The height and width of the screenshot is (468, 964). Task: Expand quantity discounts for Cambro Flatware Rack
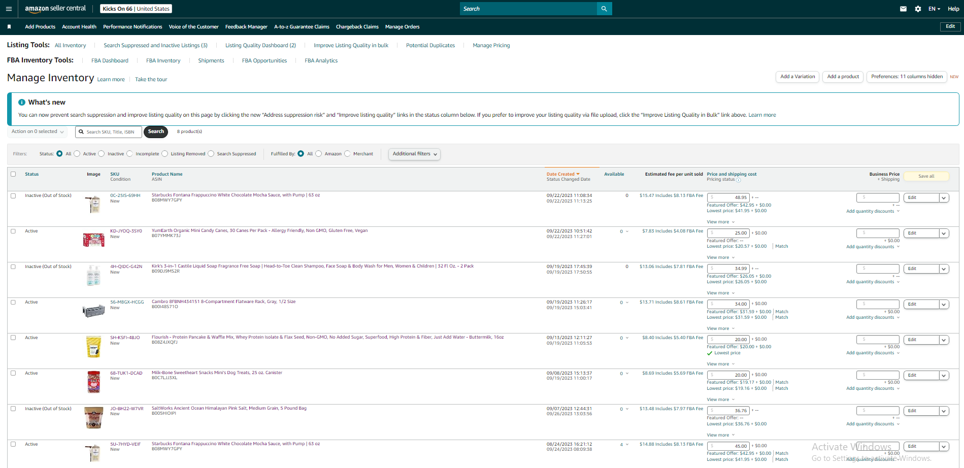point(873,318)
